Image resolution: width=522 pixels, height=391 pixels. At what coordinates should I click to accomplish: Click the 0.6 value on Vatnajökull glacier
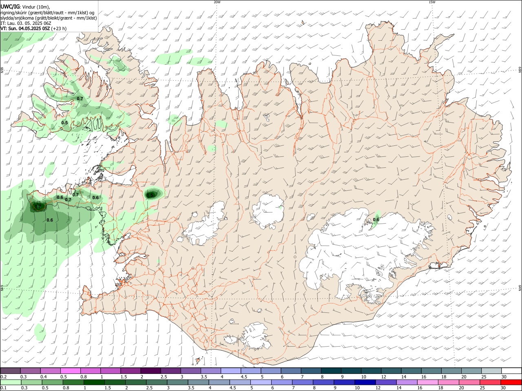coord(376,220)
